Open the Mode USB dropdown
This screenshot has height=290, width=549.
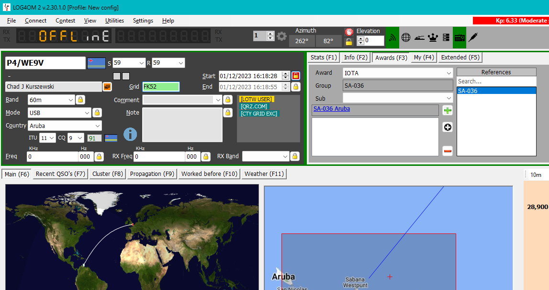point(87,113)
